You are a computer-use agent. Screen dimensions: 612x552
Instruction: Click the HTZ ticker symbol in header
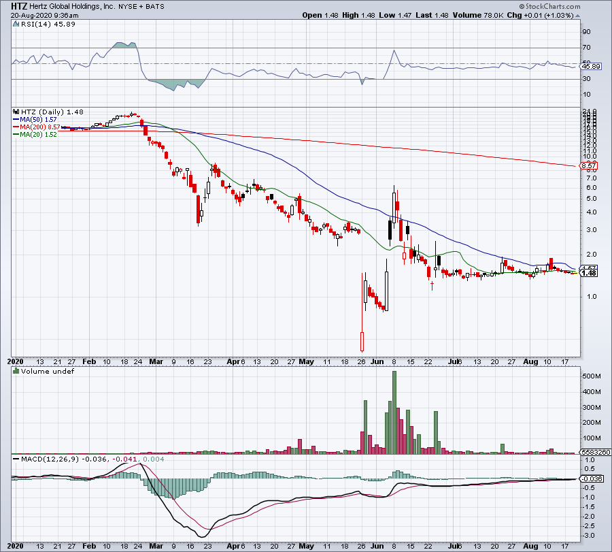click(x=19, y=6)
